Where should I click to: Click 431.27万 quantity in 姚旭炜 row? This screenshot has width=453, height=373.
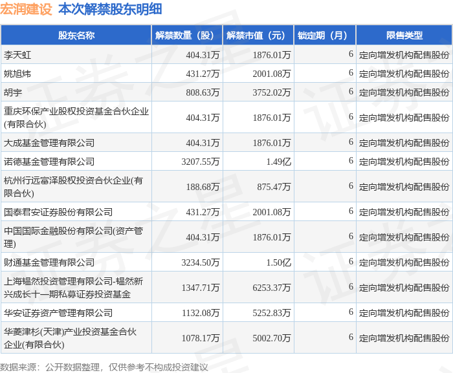(203, 74)
